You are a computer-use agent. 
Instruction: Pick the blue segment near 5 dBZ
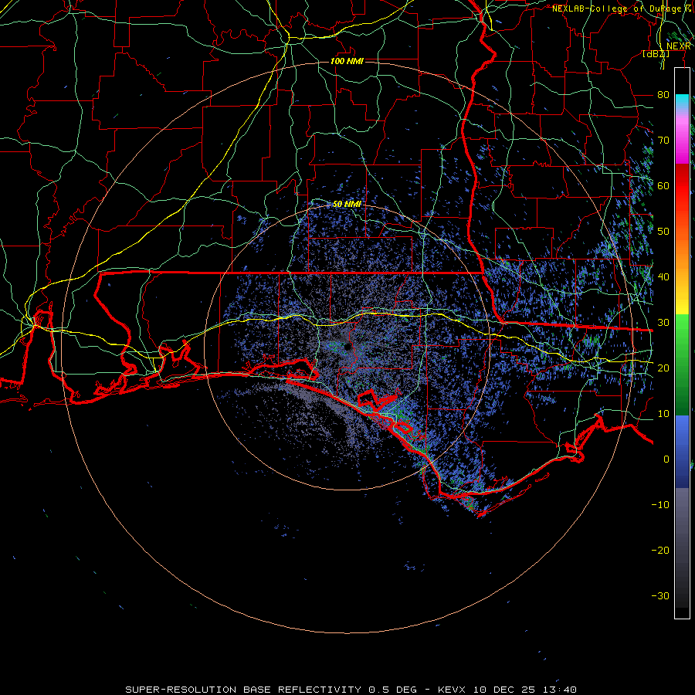click(682, 436)
